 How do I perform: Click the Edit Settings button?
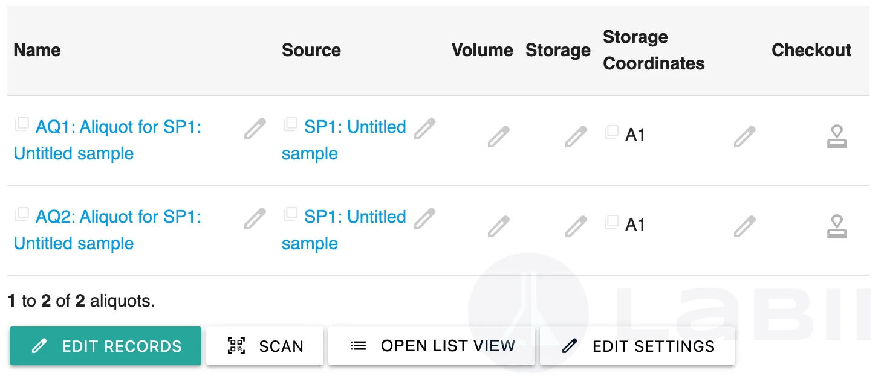coord(637,346)
